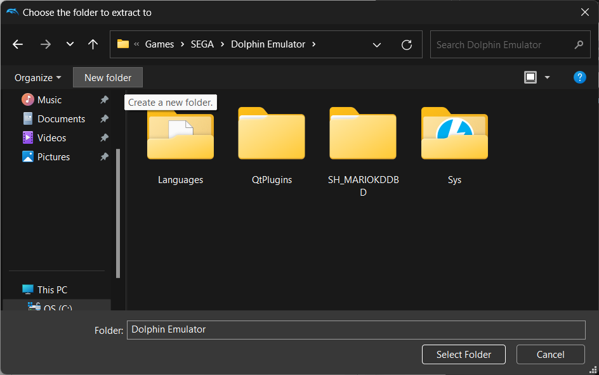Open Videos in the sidebar
The image size is (599, 375).
click(51, 137)
